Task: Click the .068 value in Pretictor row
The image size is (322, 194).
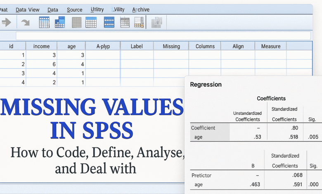Action: (297, 175)
